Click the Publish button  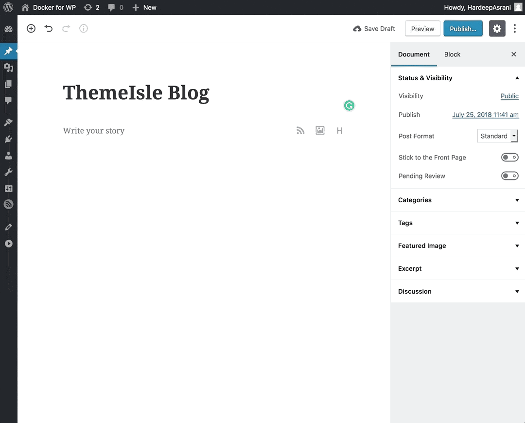[463, 28]
